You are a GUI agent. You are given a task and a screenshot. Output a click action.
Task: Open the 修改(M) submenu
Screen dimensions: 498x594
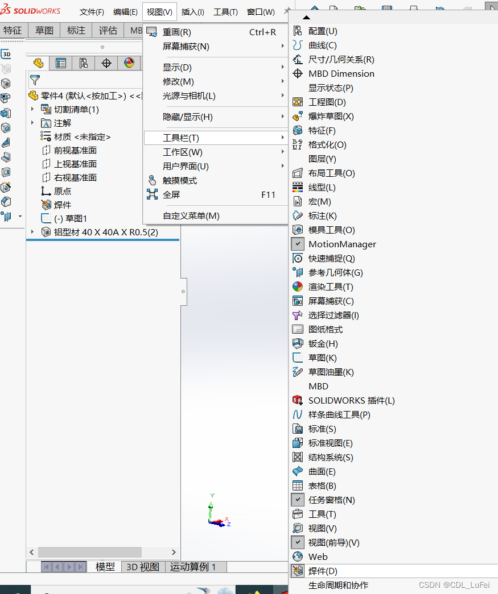(x=216, y=82)
